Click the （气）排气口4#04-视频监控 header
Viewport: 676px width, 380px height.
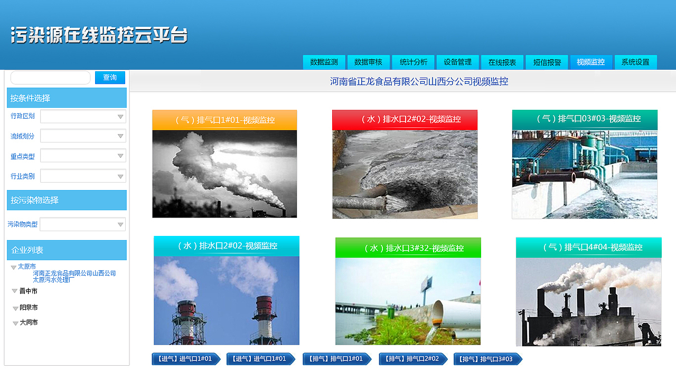coord(588,248)
